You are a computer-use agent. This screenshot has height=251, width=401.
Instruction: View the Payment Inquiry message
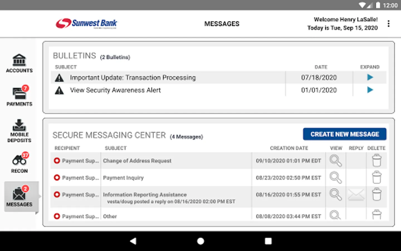pyautogui.click(x=336, y=178)
